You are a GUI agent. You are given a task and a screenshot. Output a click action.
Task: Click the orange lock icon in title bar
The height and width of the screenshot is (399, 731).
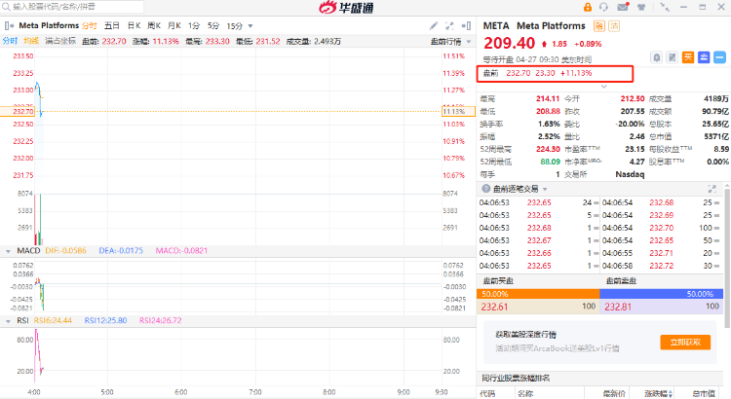tap(588, 7)
